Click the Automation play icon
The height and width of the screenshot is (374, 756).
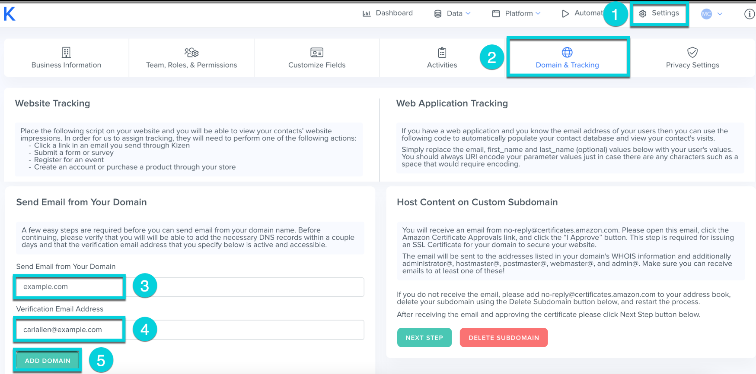565,14
